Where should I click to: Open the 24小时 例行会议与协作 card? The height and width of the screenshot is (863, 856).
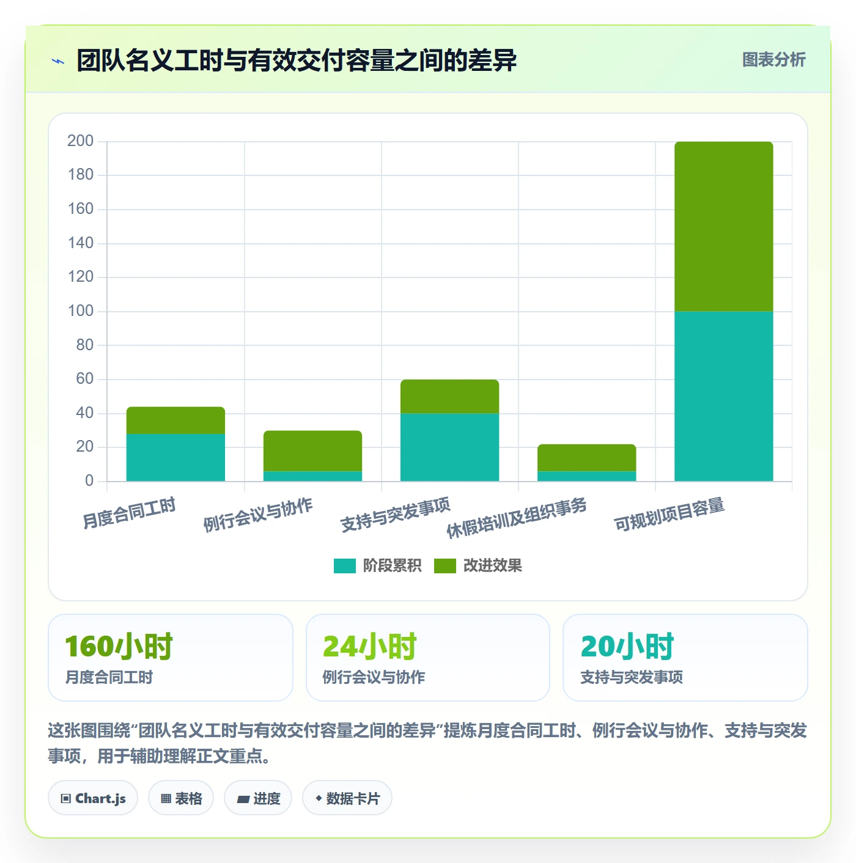click(428, 658)
